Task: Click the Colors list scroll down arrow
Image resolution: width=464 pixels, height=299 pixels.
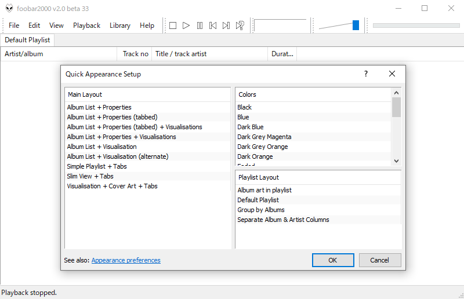Action: 397,161
